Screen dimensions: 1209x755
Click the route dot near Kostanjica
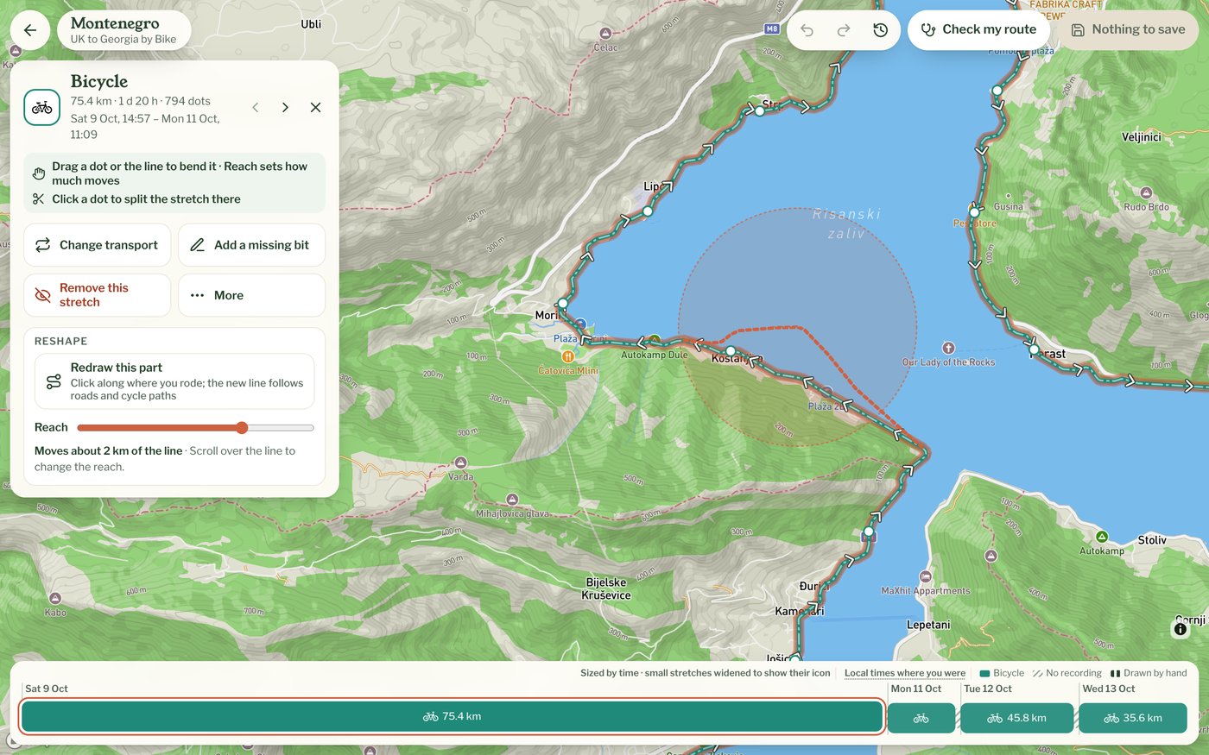pos(731,351)
